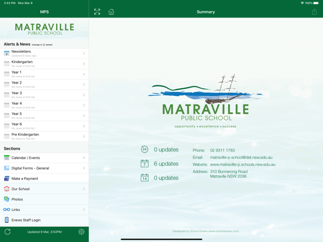
Task: Click the 'Sections' heading
Action: pyautogui.click(x=12, y=148)
